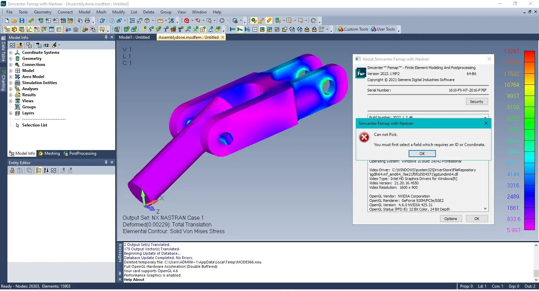Expand the Aero Model tree node
539x291 pixels.
pos(10,77)
